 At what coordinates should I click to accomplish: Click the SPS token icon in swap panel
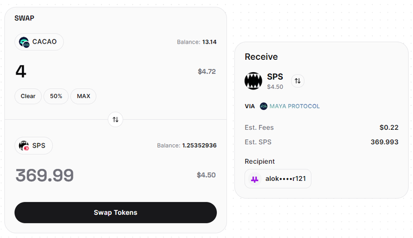tap(24, 145)
